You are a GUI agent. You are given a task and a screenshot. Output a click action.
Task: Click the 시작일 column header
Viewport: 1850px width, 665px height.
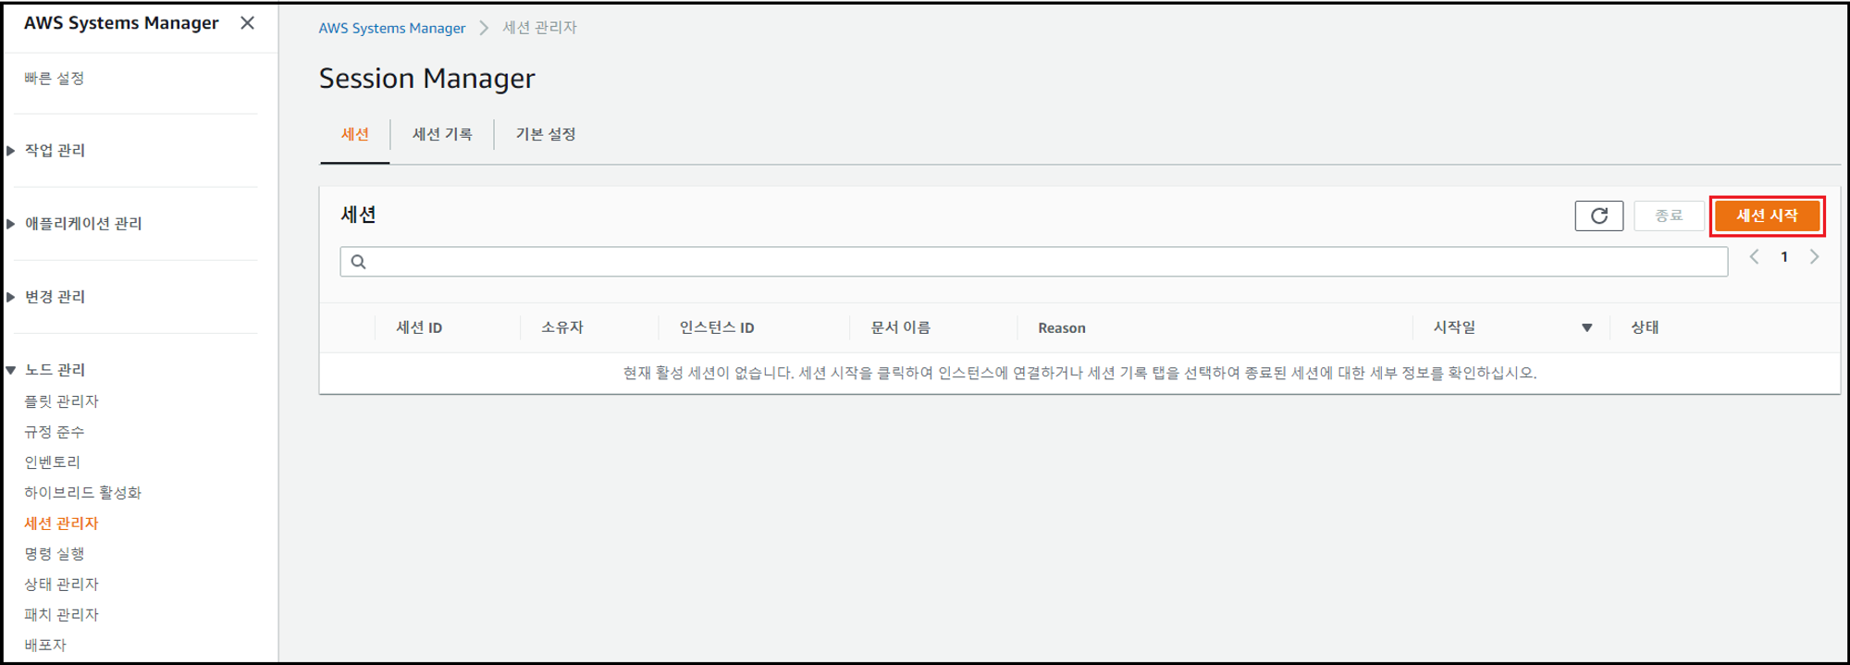pos(1455,327)
